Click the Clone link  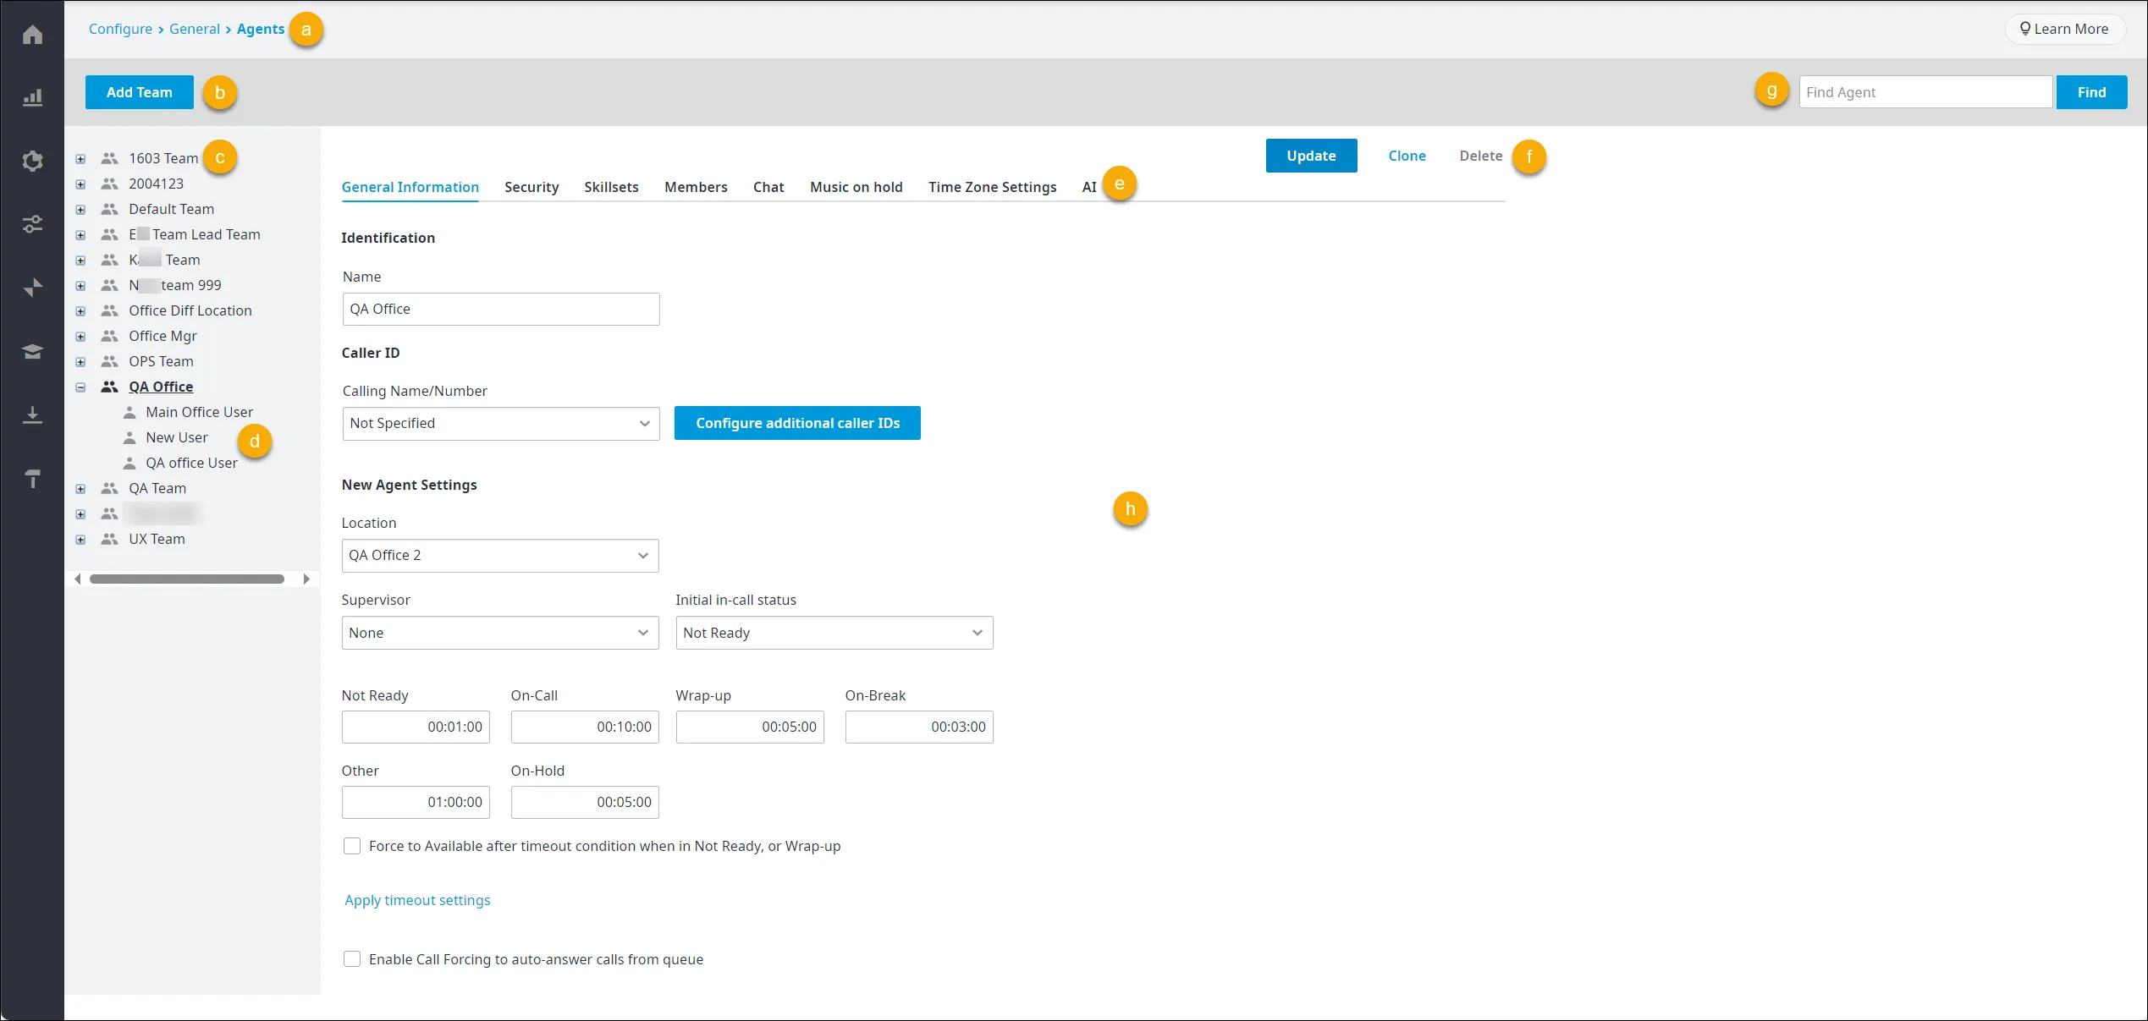(x=1407, y=156)
